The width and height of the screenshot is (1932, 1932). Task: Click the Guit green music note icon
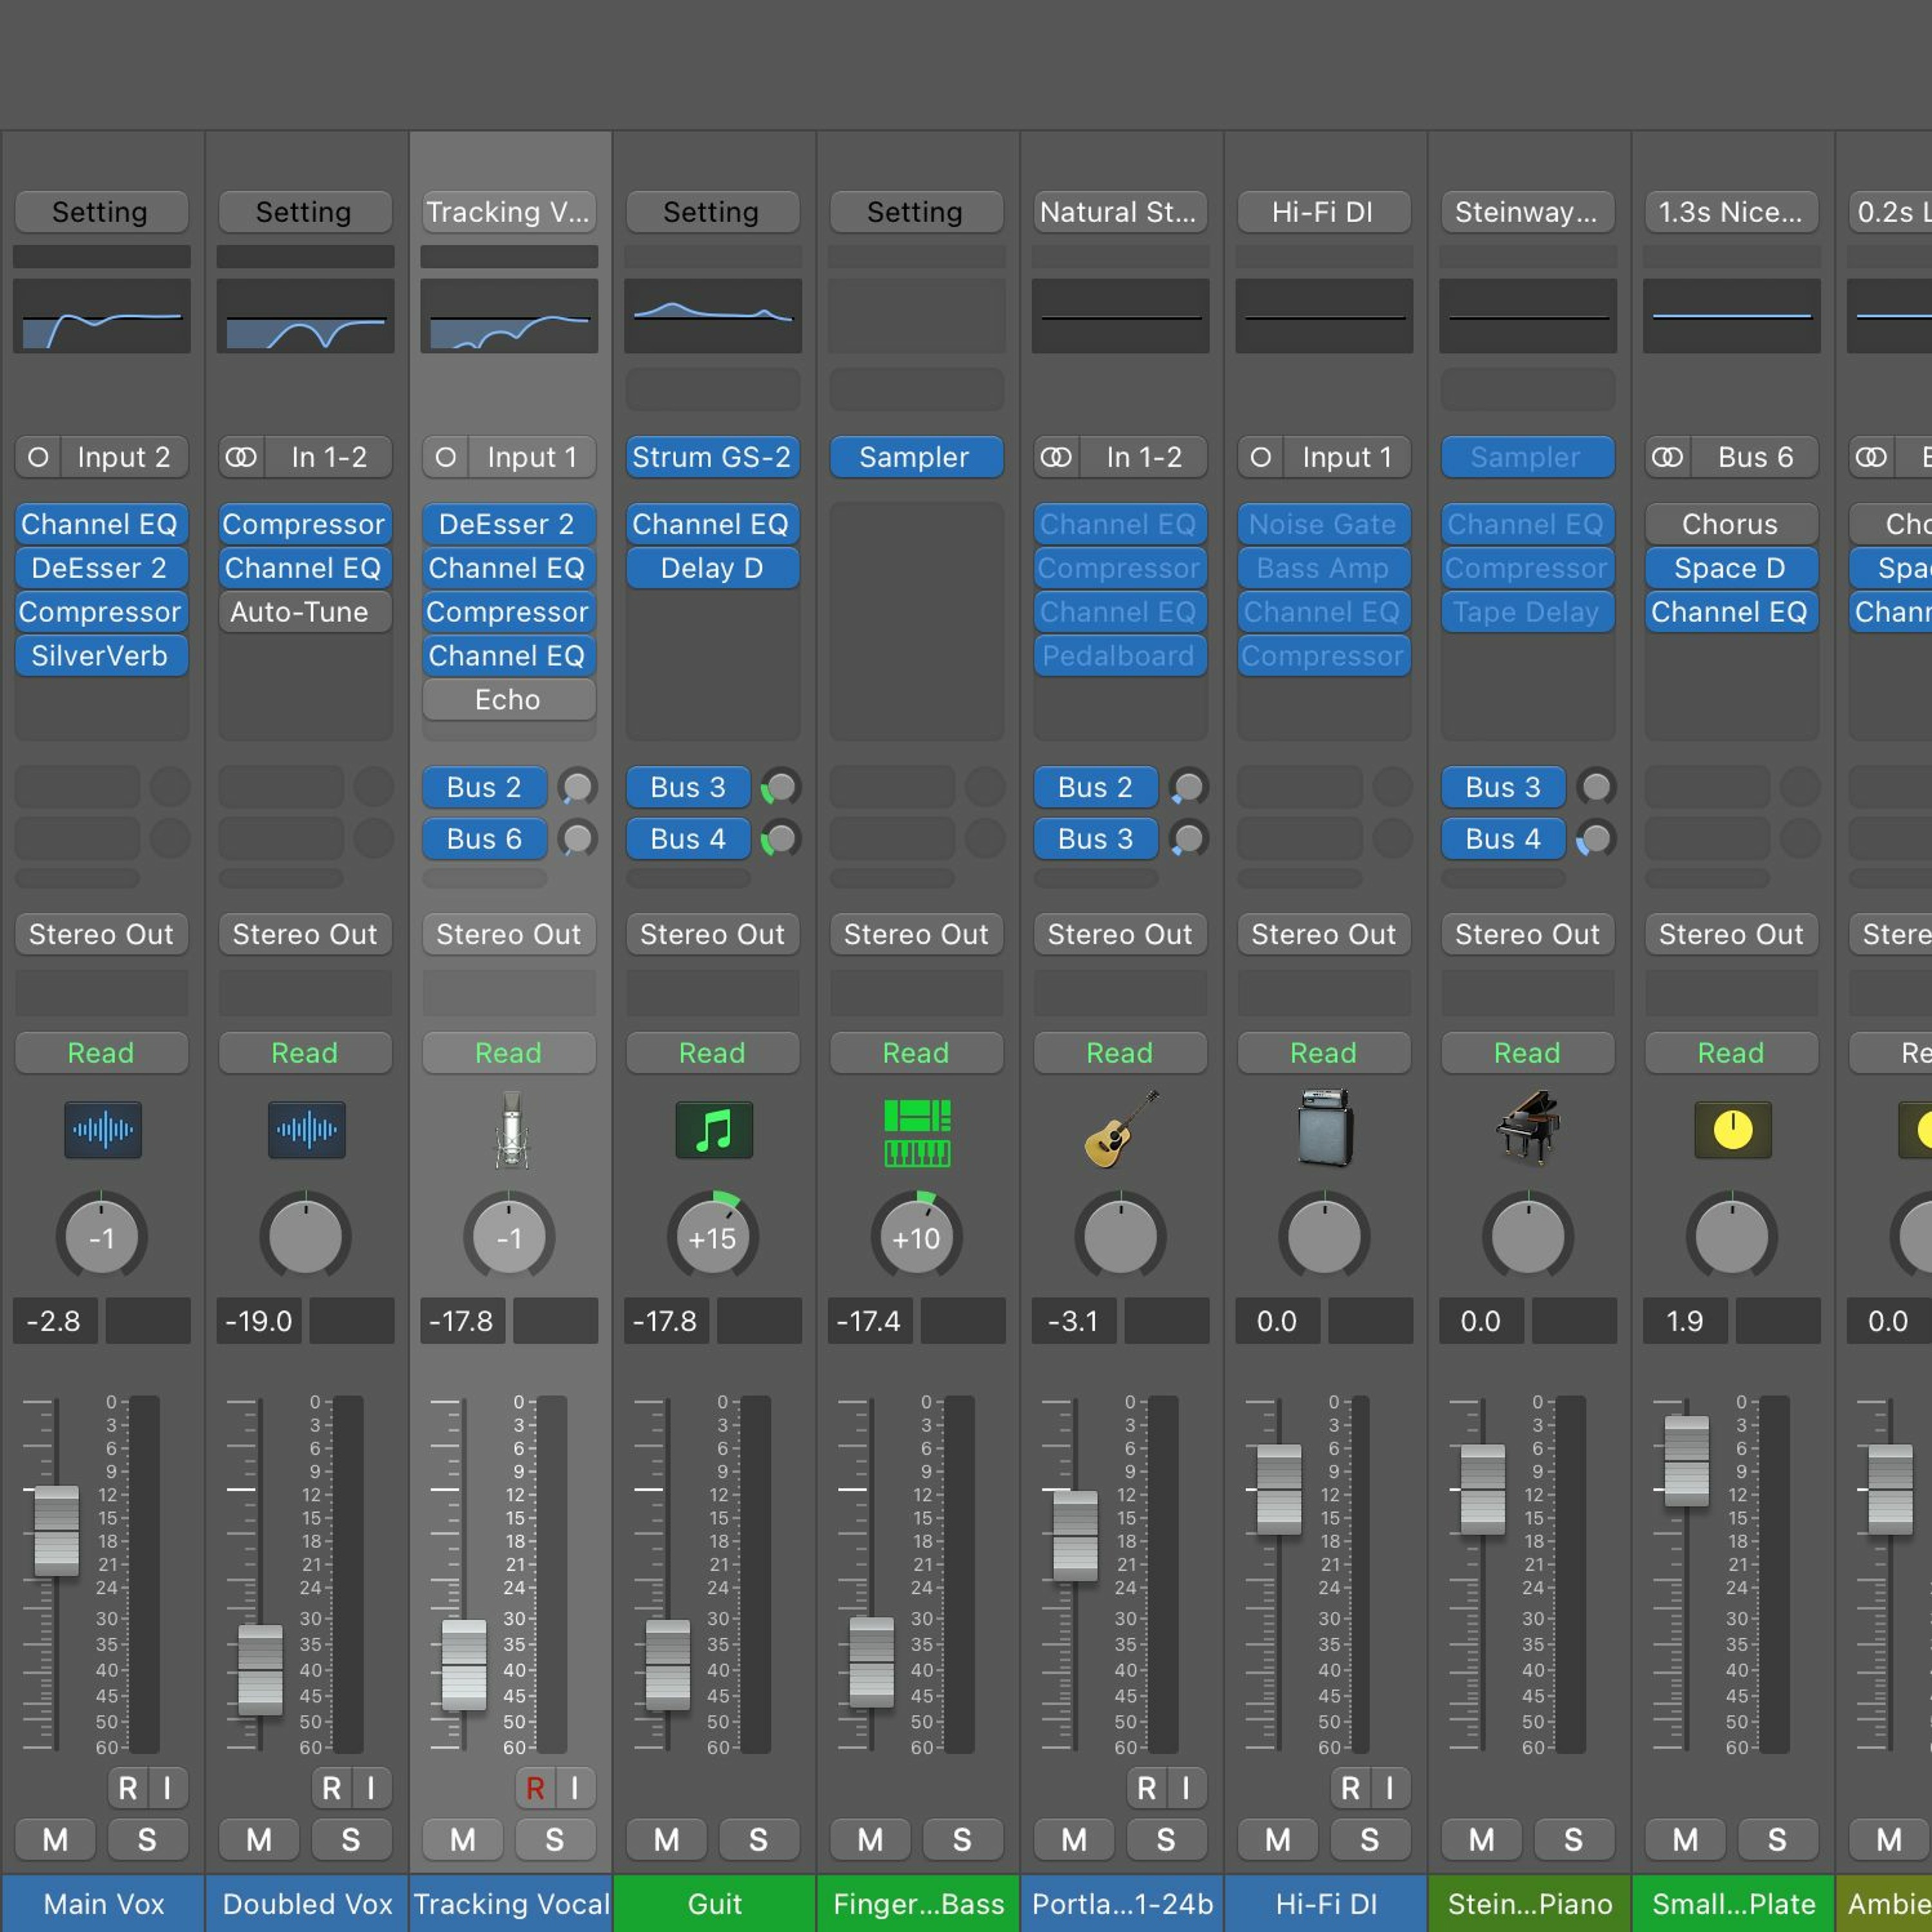(x=713, y=1130)
